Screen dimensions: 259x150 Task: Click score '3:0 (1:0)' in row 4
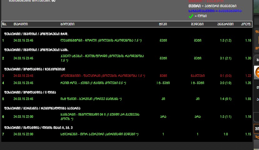226,83
